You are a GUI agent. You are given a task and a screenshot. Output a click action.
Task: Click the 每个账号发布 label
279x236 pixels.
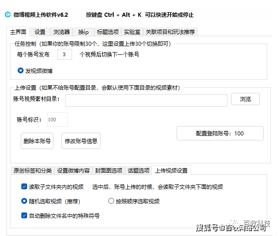coord(33,54)
